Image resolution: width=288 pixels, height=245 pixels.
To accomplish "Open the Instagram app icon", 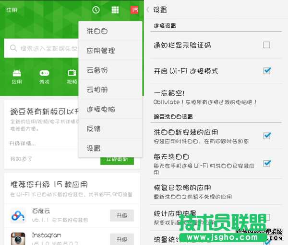I will coord(18,238).
